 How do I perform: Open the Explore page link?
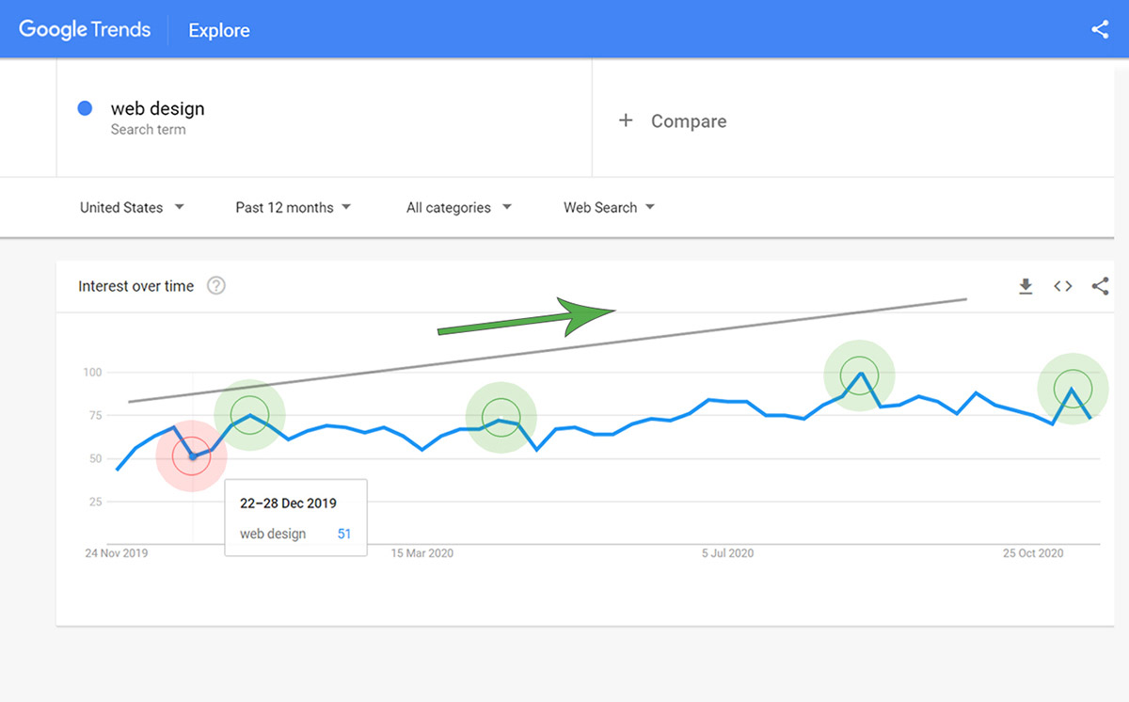(219, 30)
